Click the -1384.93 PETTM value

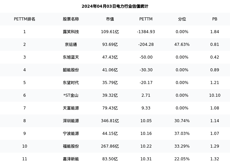point(146,32)
